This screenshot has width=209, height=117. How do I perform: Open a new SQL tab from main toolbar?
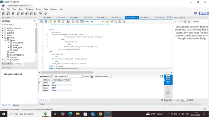click(4, 13)
